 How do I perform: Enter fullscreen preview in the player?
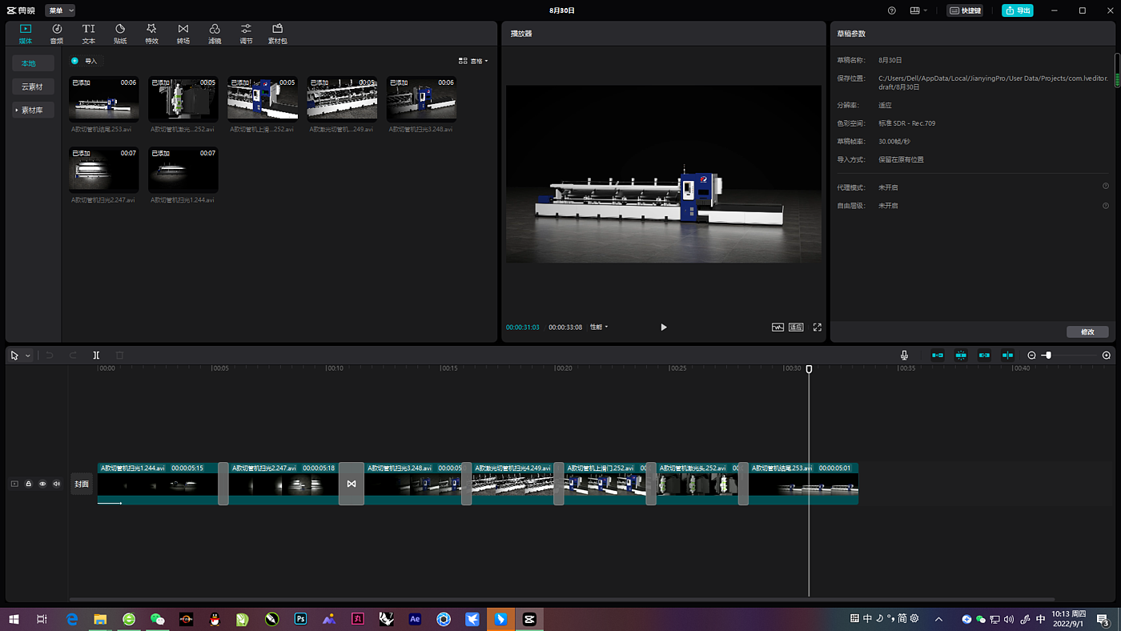tap(818, 328)
